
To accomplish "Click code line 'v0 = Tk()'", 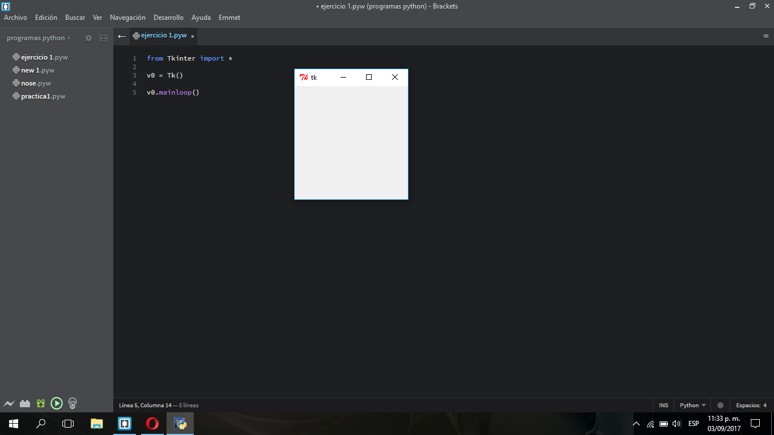I will pyautogui.click(x=165, y=75).
